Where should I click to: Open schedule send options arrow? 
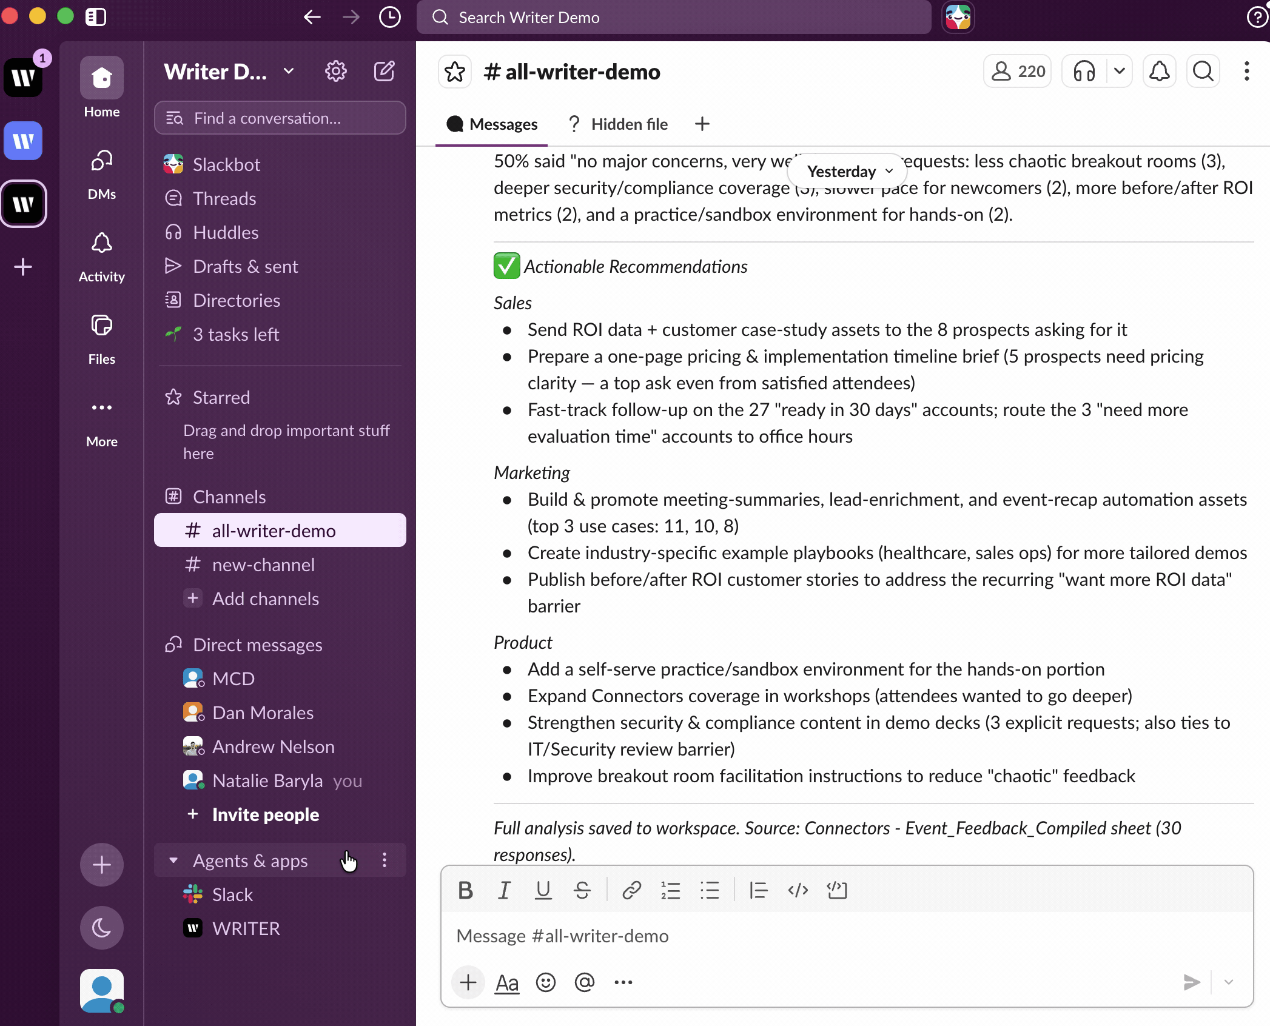point(1229,982)
